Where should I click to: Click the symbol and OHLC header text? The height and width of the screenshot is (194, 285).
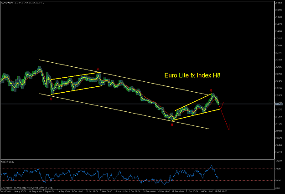click(23, 3)
